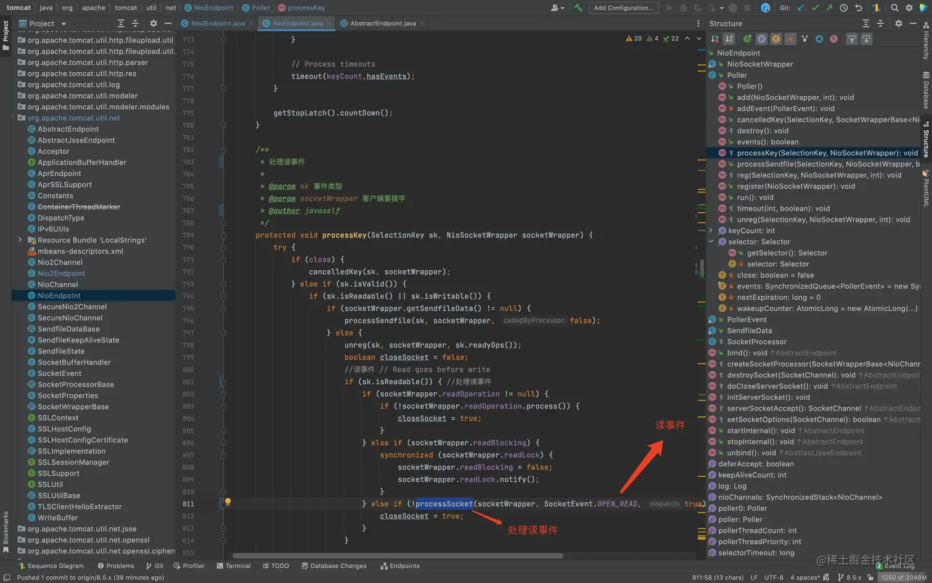Image resolution: width=932 pixels, height=583 pixels.
Task: Open the 4 spaces indent selector
Action: click(x=805, y=577)
